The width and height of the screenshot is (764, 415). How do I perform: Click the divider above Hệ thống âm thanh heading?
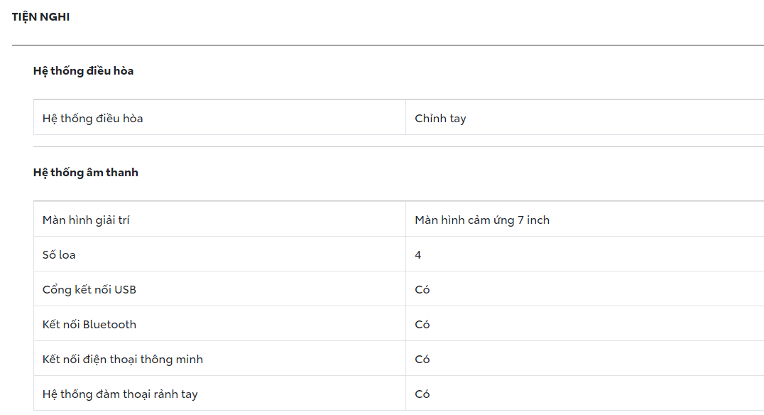tap(398, 146)
